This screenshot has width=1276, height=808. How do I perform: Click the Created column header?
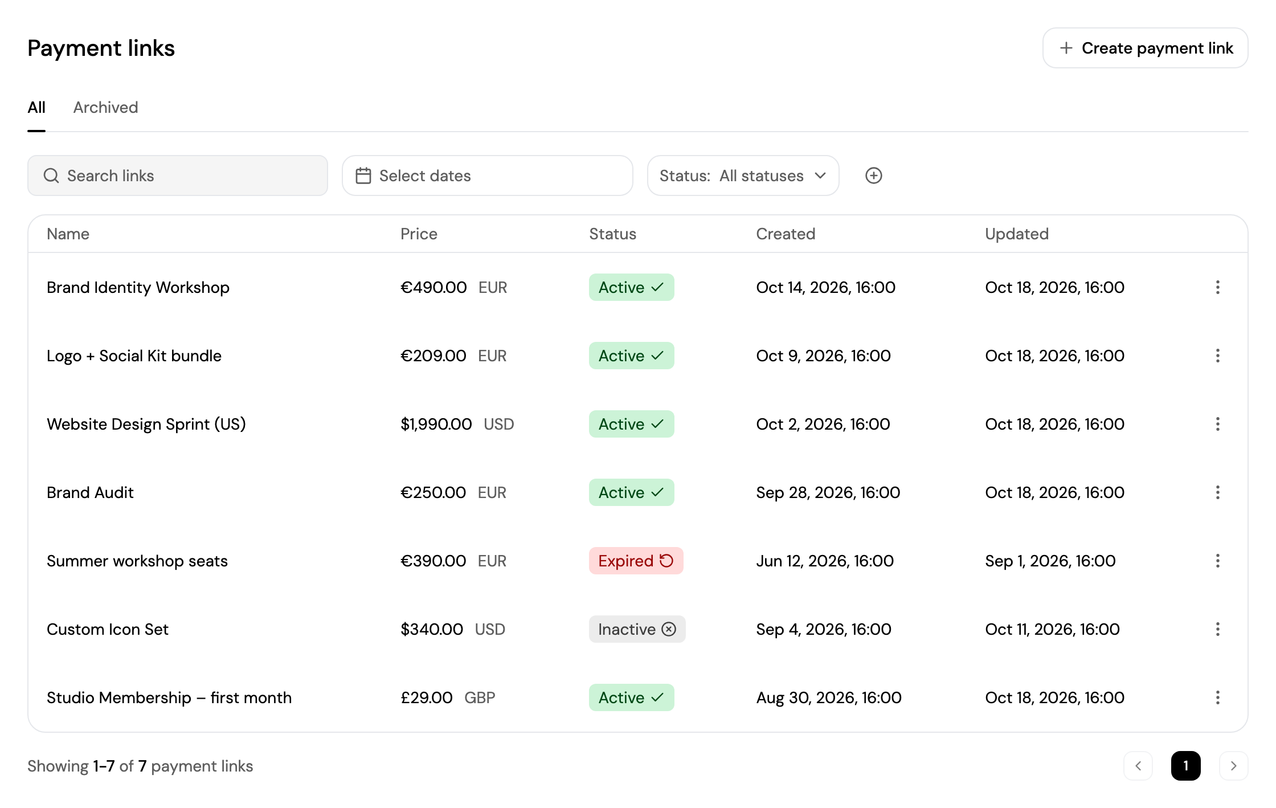pyautogui.click(x=786, y=234)
